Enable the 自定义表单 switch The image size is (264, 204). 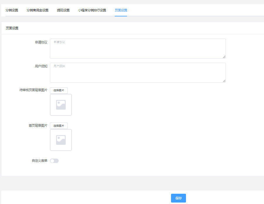54,161
